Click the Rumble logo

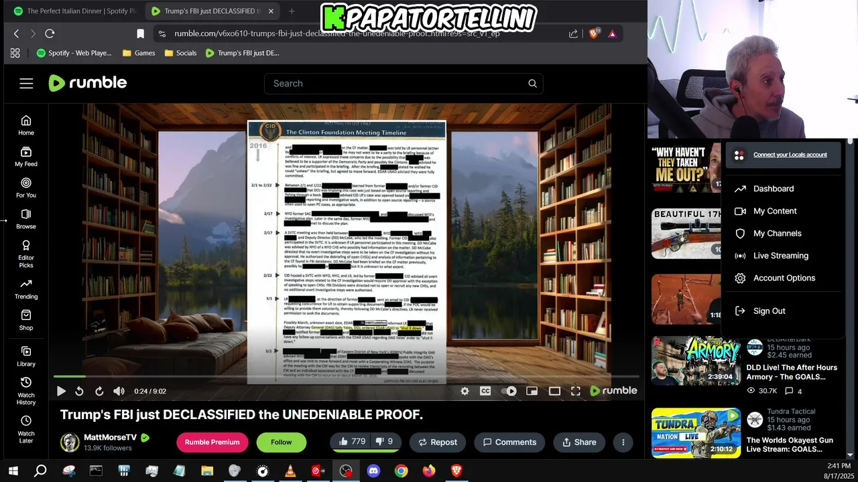click(x=88, y=83)
